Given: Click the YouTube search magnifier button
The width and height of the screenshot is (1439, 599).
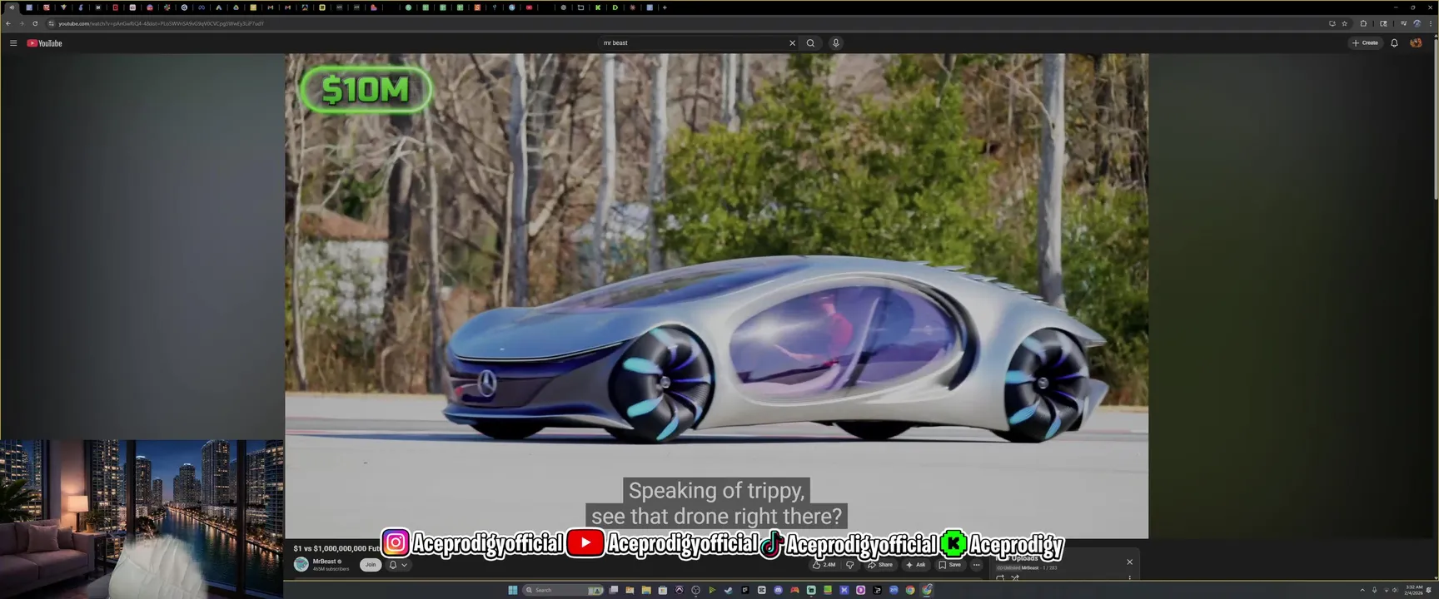Looking at the screenshot, I should (x=810, y=43).
